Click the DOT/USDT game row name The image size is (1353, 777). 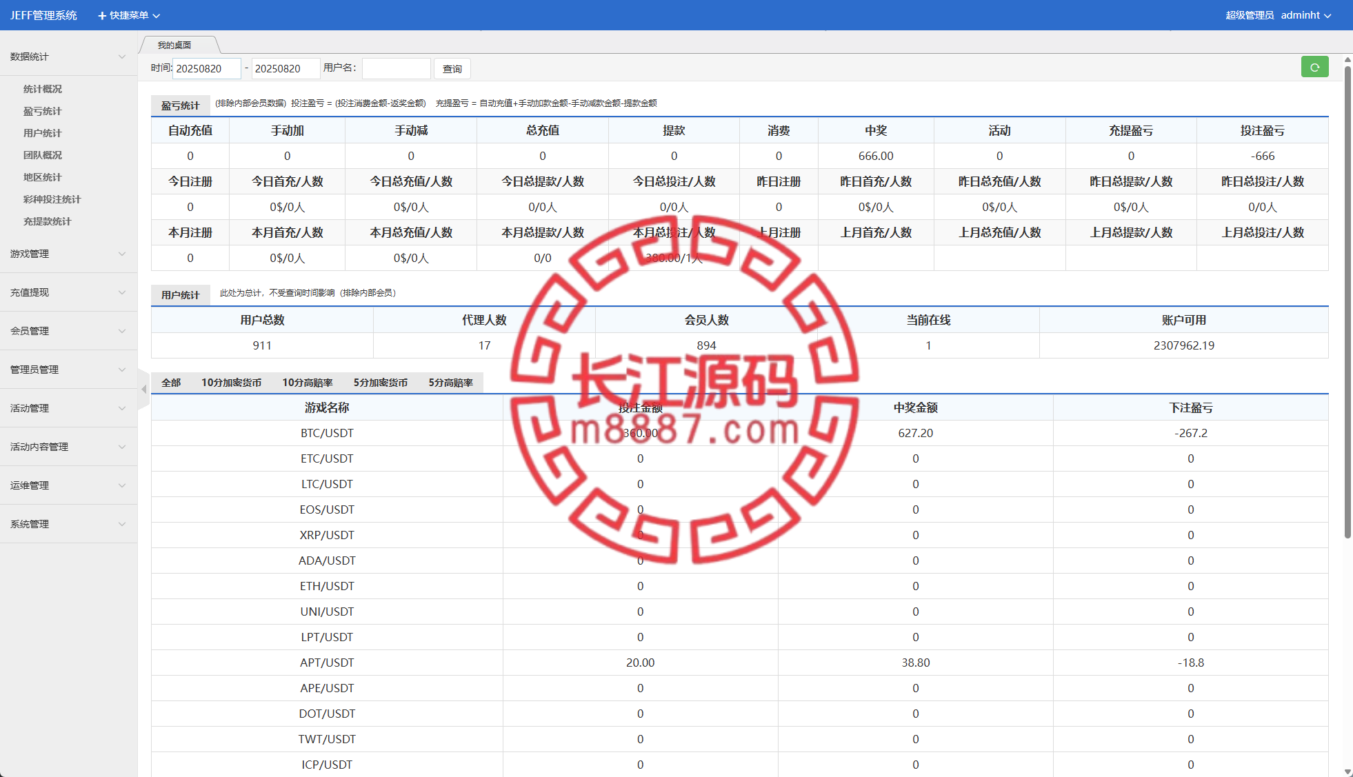327,714
